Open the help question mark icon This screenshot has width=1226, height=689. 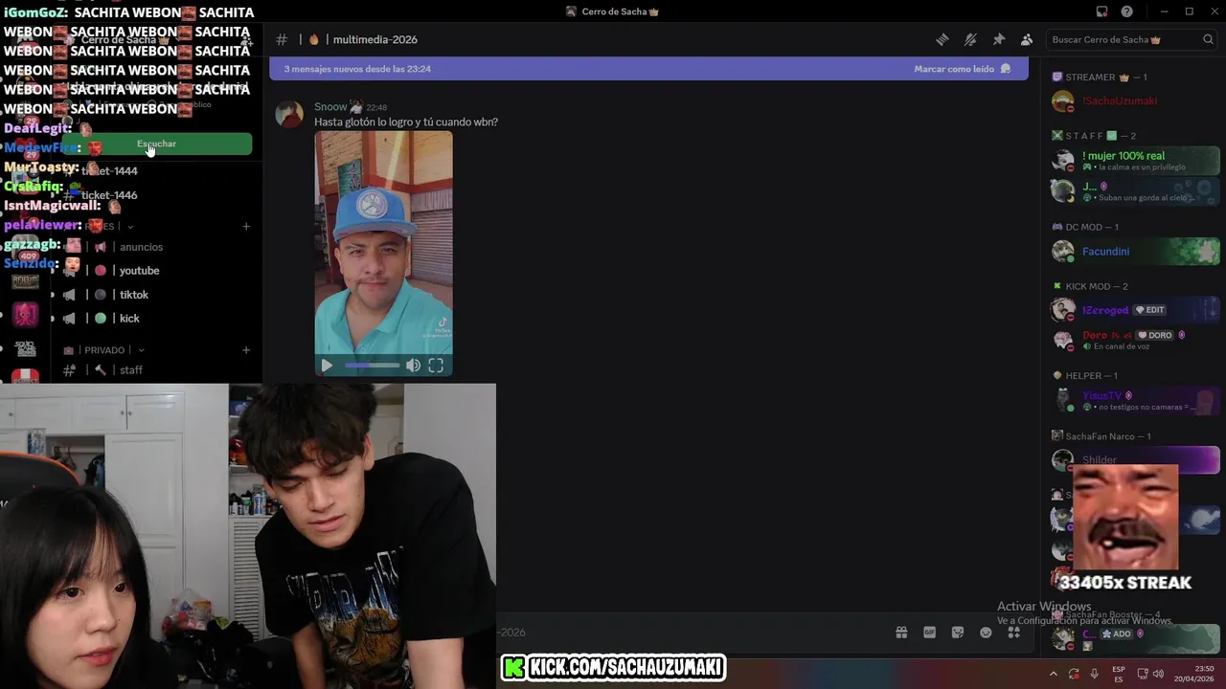(1127, 11)
